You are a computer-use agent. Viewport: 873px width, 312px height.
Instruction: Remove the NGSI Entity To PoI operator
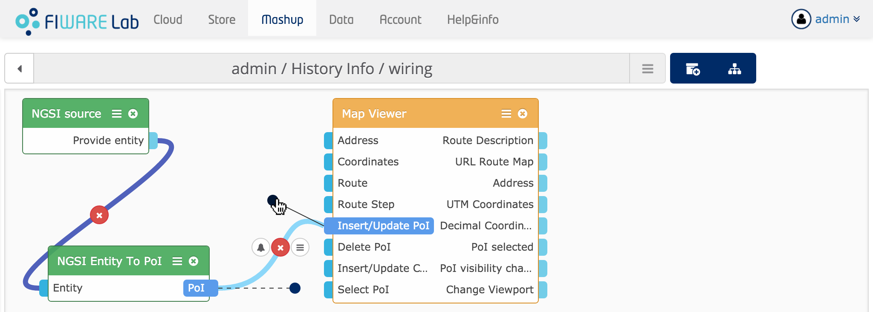194,261
